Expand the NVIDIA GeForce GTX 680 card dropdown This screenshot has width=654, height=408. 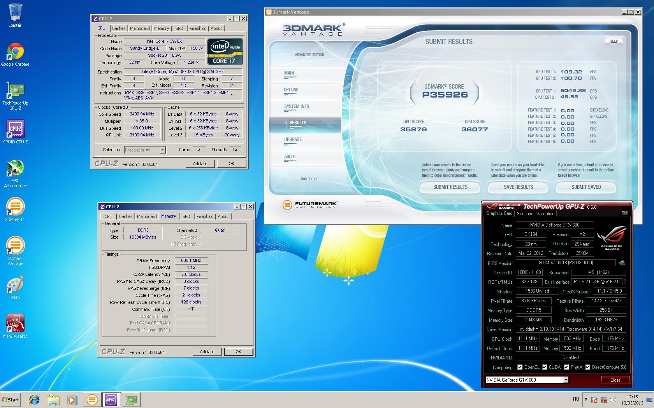coord(566,380)
